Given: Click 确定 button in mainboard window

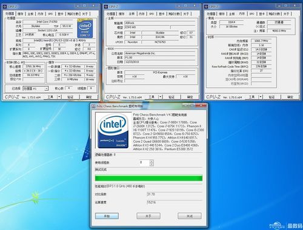Looking at the screenshot, I should coord(190,97).
